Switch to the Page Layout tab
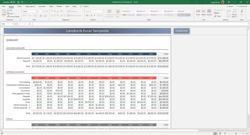Image resolution: width=250 pixels, height=135 pixels. [x=30, y=6]
